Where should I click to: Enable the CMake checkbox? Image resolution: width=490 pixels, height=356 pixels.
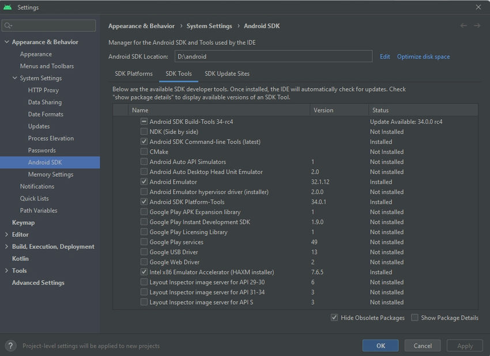[x=143, y=152]
